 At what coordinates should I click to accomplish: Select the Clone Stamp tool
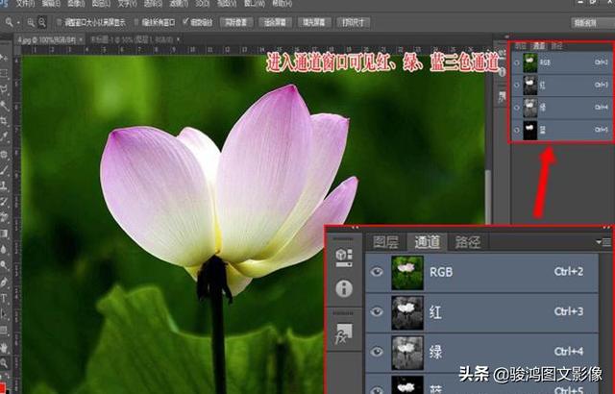(4, 185)
